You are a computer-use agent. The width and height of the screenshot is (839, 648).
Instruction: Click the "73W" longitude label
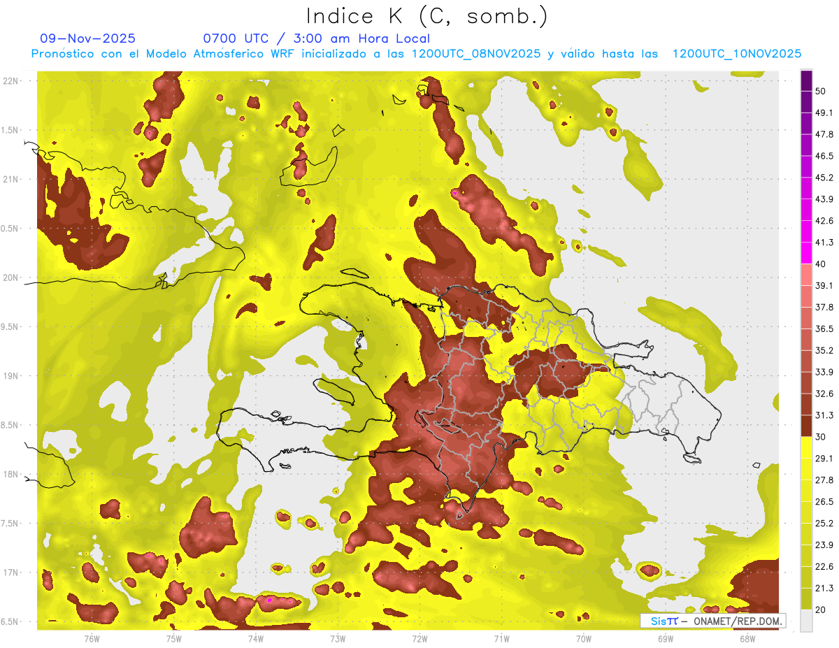click(338, 638)
